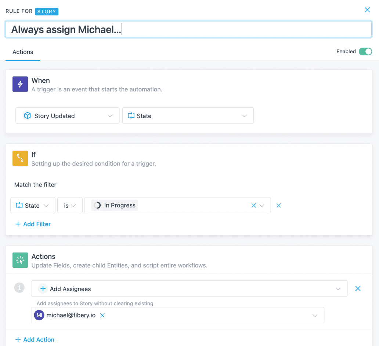379x346 pixels.
Task: Open the State field dropdown in the trigger
Action: [x=244, y=115]
